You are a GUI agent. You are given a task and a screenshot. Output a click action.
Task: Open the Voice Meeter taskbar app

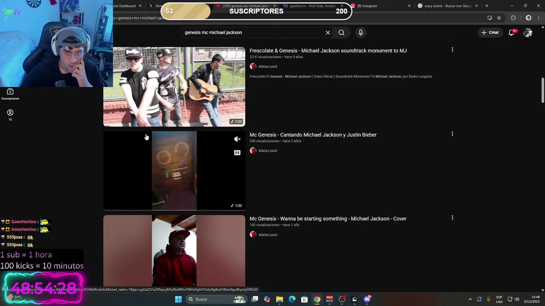click(330, 299)
